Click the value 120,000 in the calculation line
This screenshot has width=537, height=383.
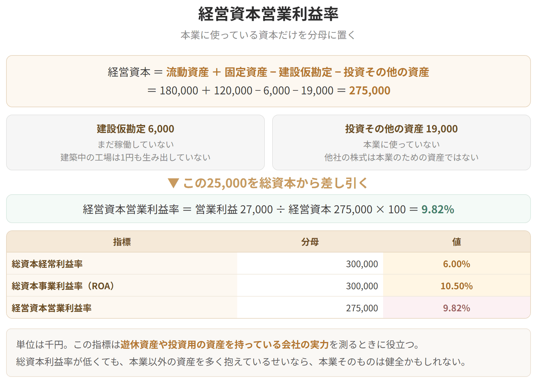(x=233, y=91)
